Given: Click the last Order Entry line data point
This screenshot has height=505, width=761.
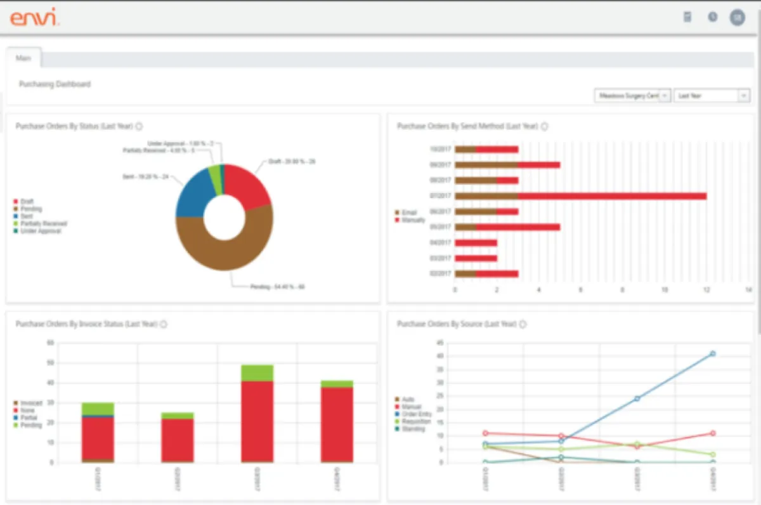Looking at the screenshot, I should [713, 353].
